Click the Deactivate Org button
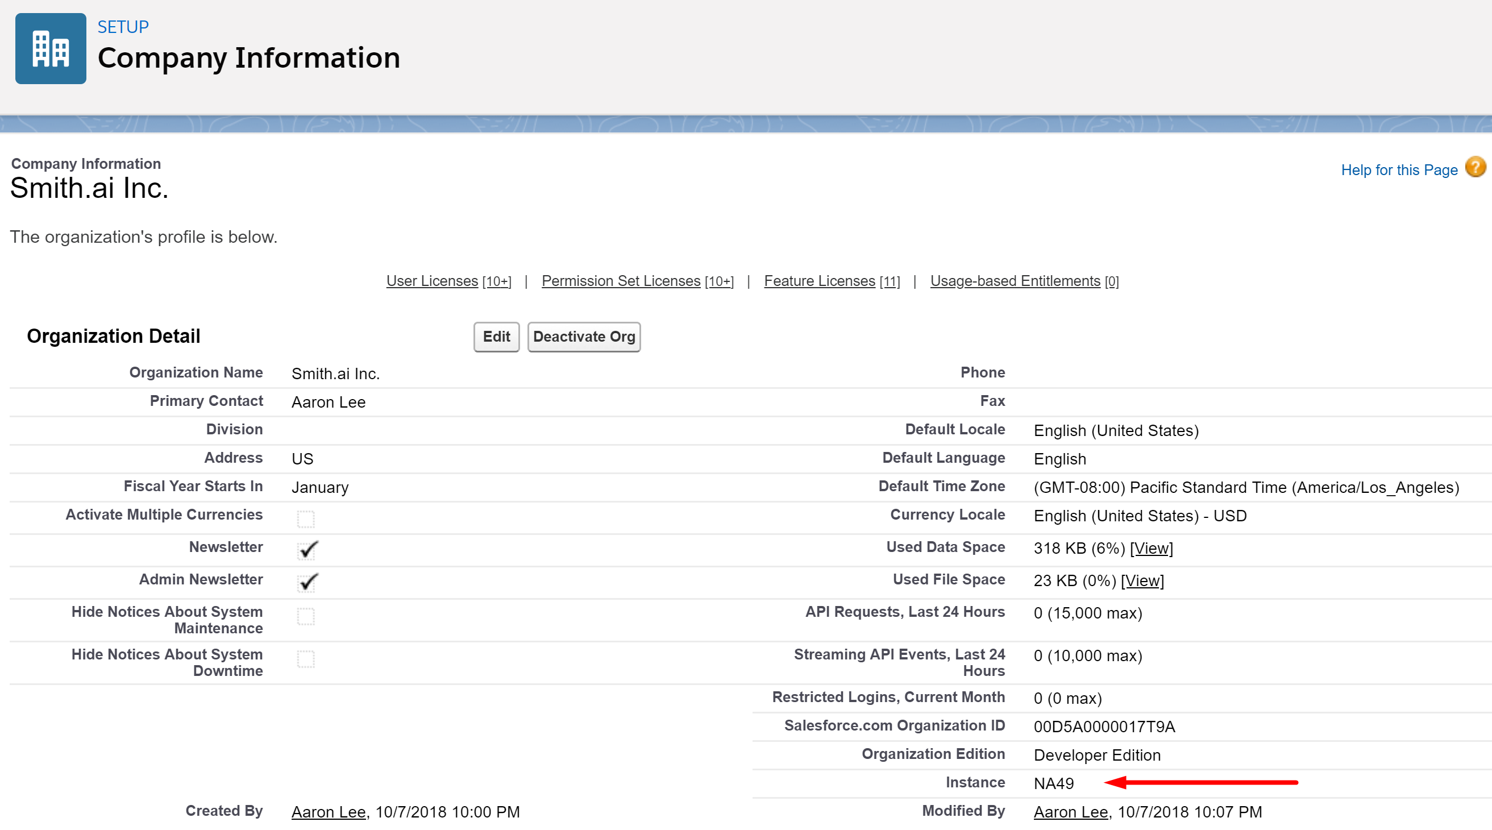This screenshot has width=1492, height=830. coord(584,337)
